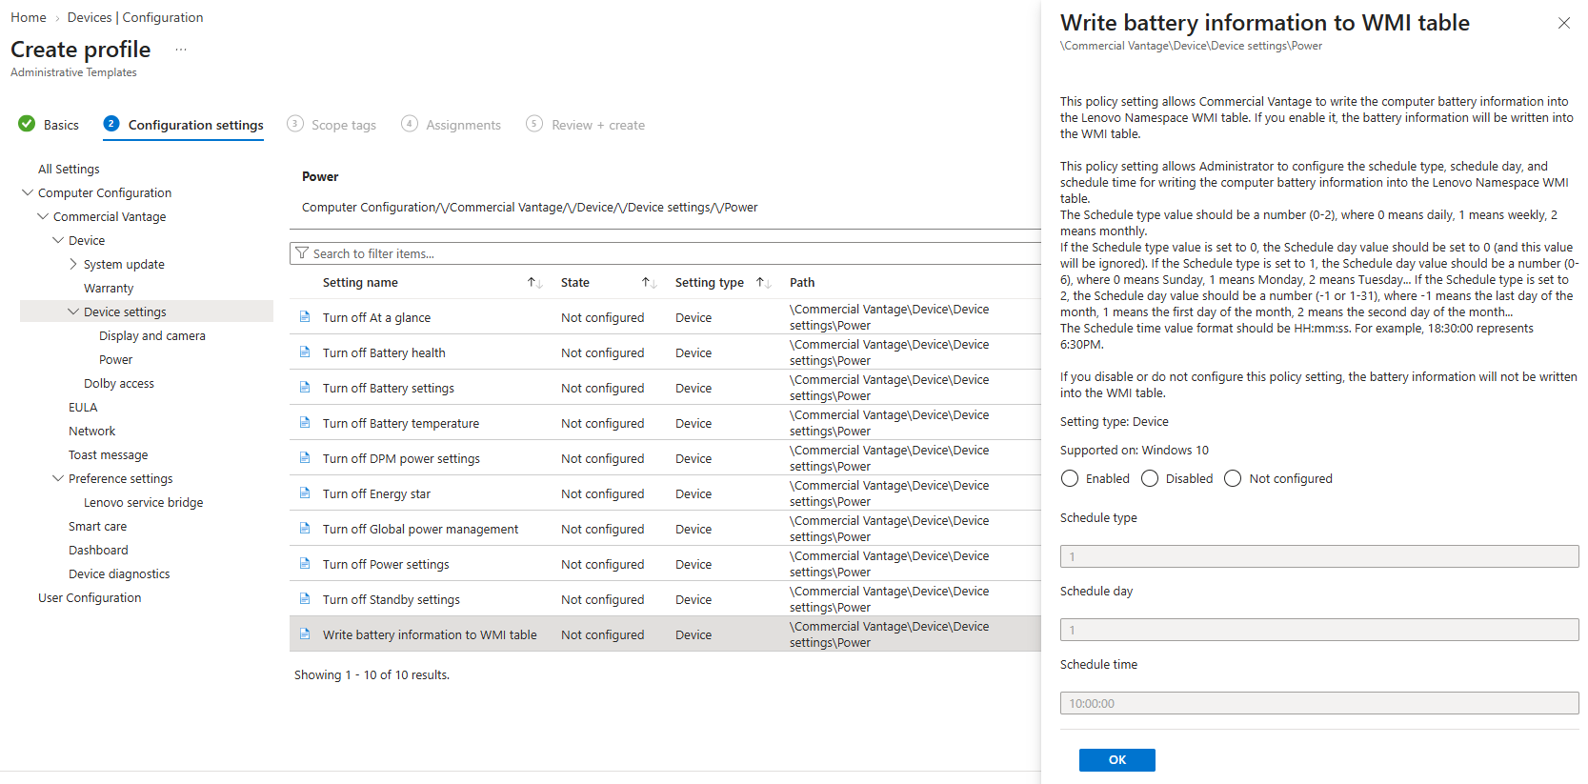Click the document icon beside Turn off Battery settings
Image resolution: width=1588 pixels, height=784 pixels.
tap(305, 387)
